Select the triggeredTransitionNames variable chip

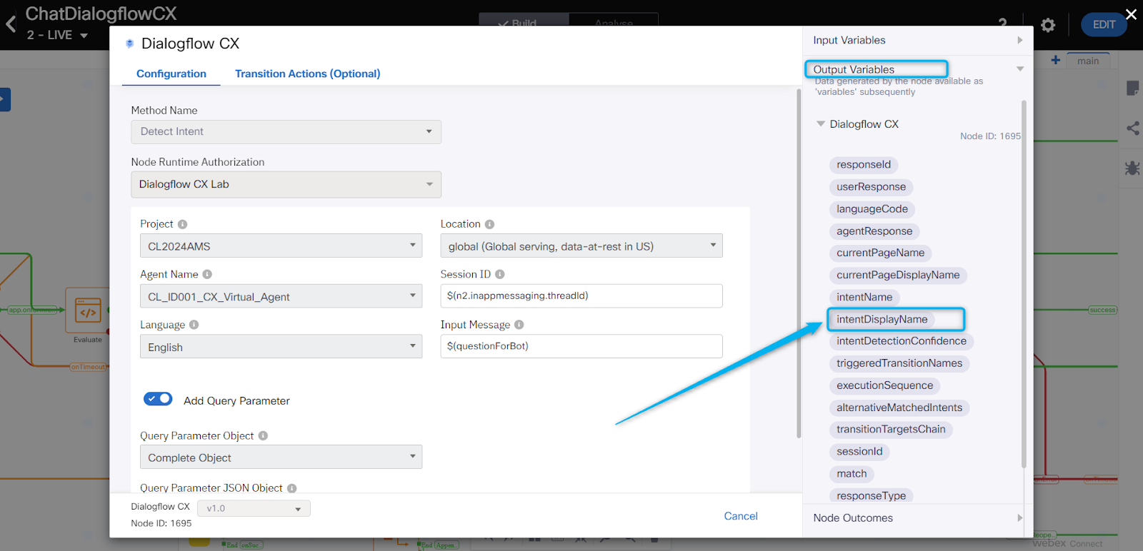tap(899, 363)
